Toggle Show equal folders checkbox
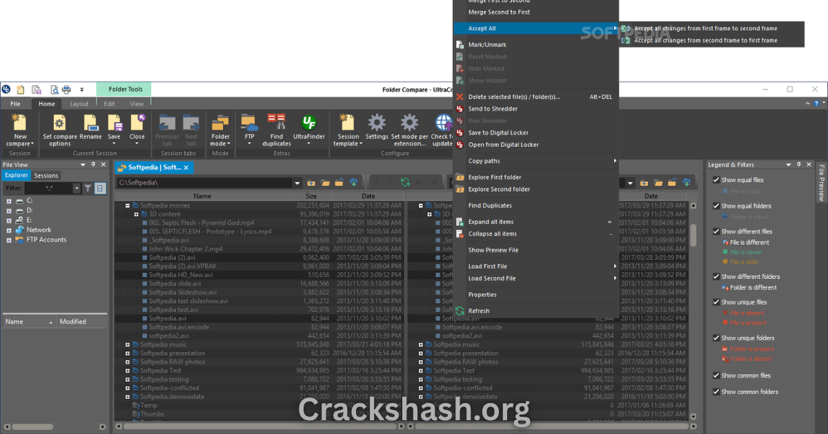The width and height of the screenshot is (828, 434). [x=716, y=206]
